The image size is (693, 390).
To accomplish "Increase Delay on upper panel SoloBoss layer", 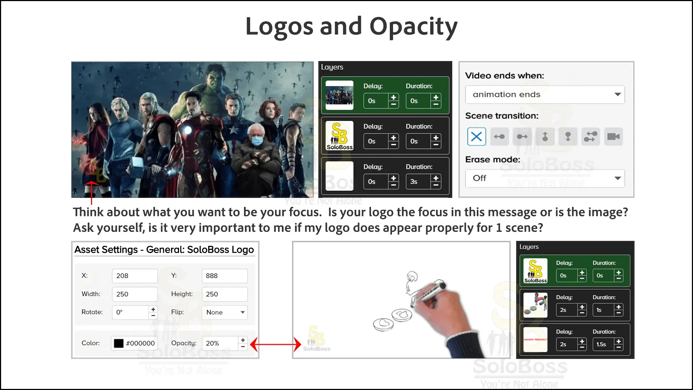I will 393,138.
